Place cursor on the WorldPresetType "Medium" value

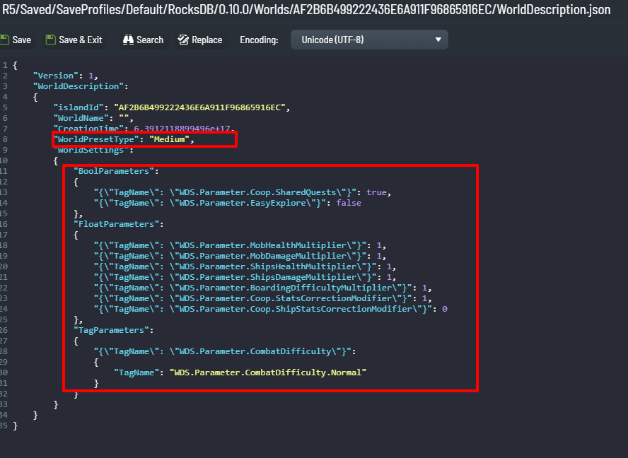click(170, 139)
